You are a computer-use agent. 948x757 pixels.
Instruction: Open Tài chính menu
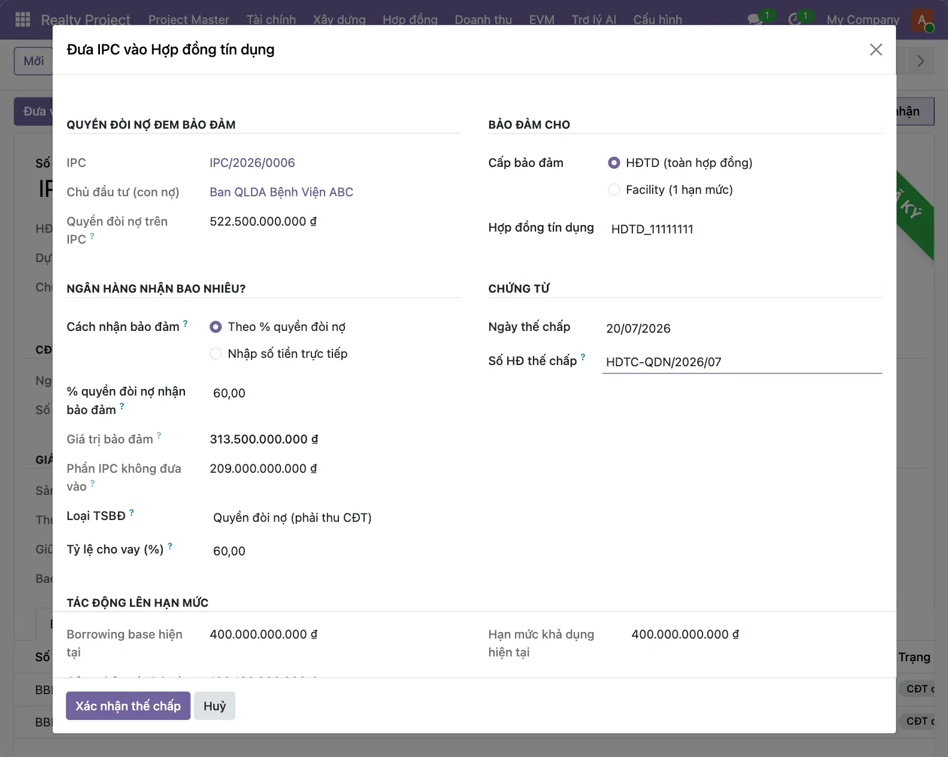pyautogui.click(x=271, y=20)
